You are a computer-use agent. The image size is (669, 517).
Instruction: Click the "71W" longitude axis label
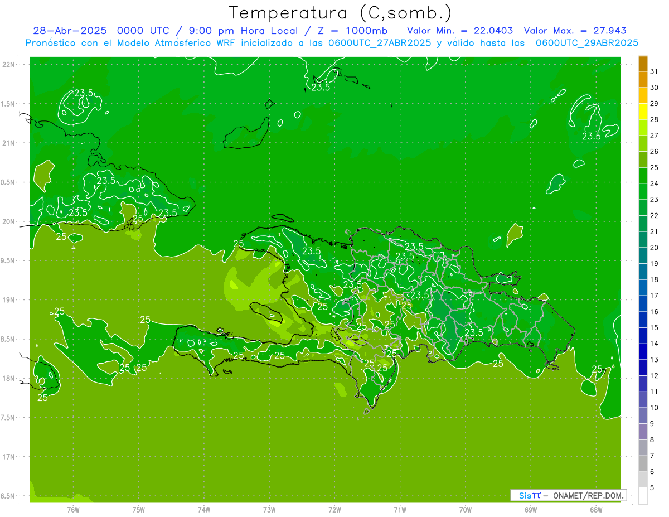[400, 510]
